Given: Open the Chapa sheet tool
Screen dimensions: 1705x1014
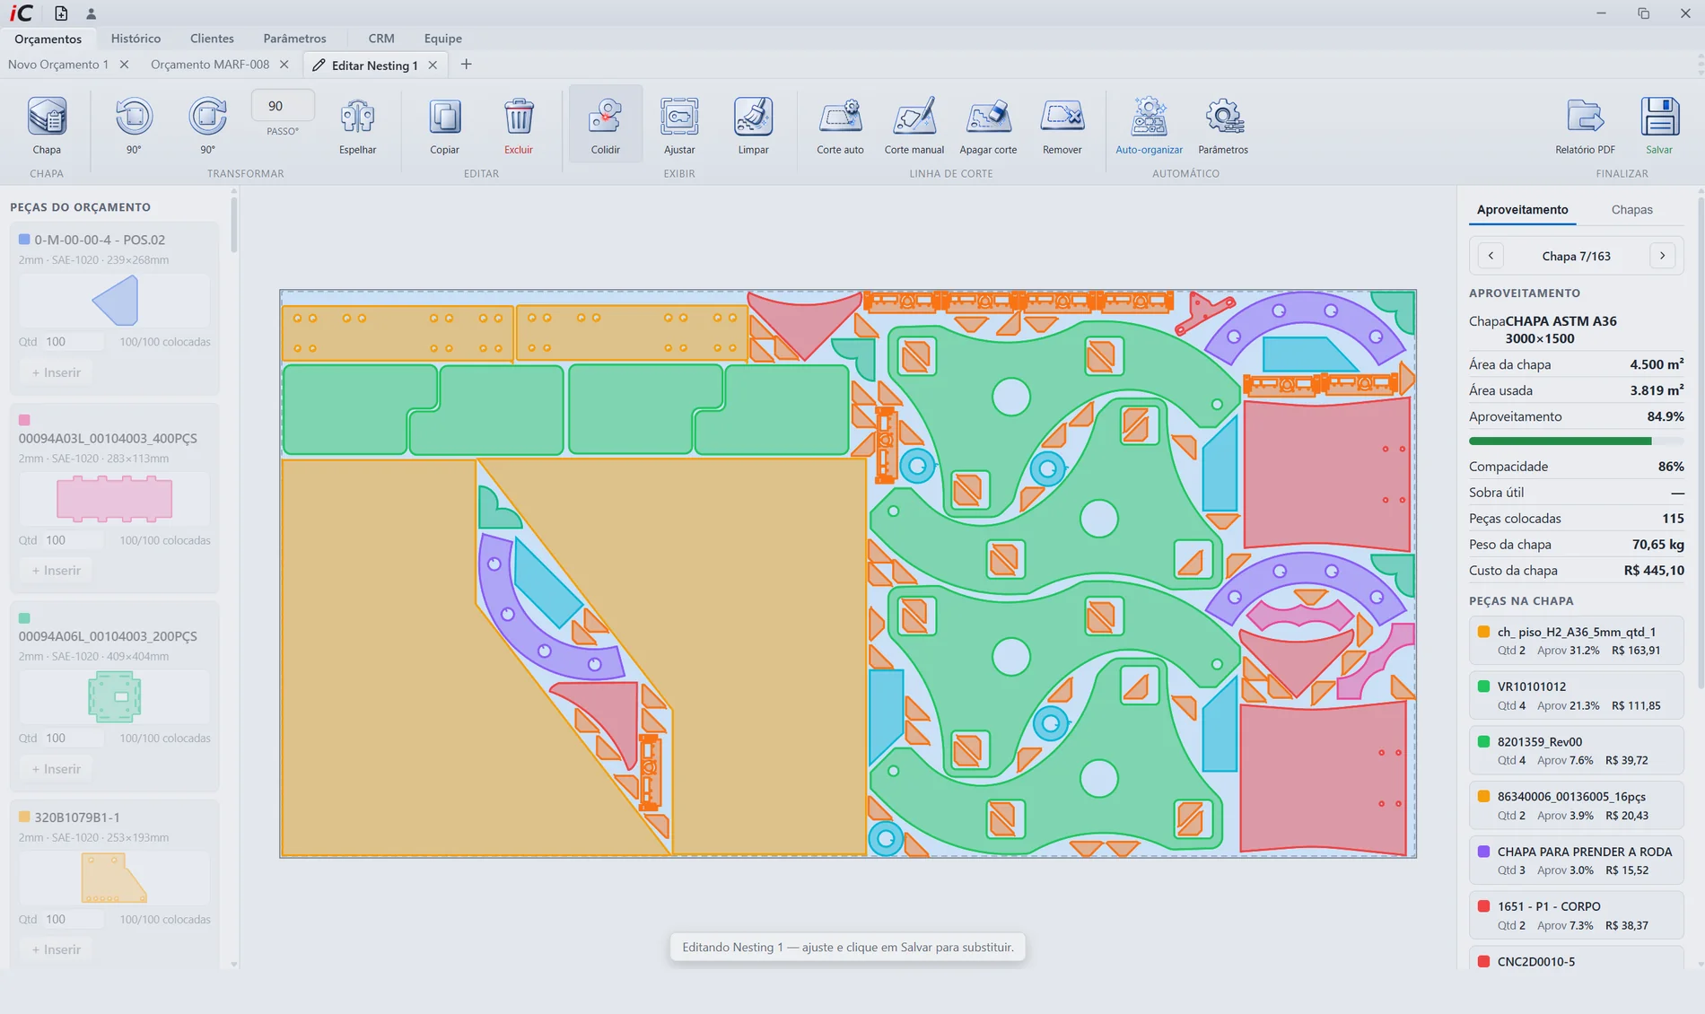Looking at the screenshot, I should coord(47,125).
